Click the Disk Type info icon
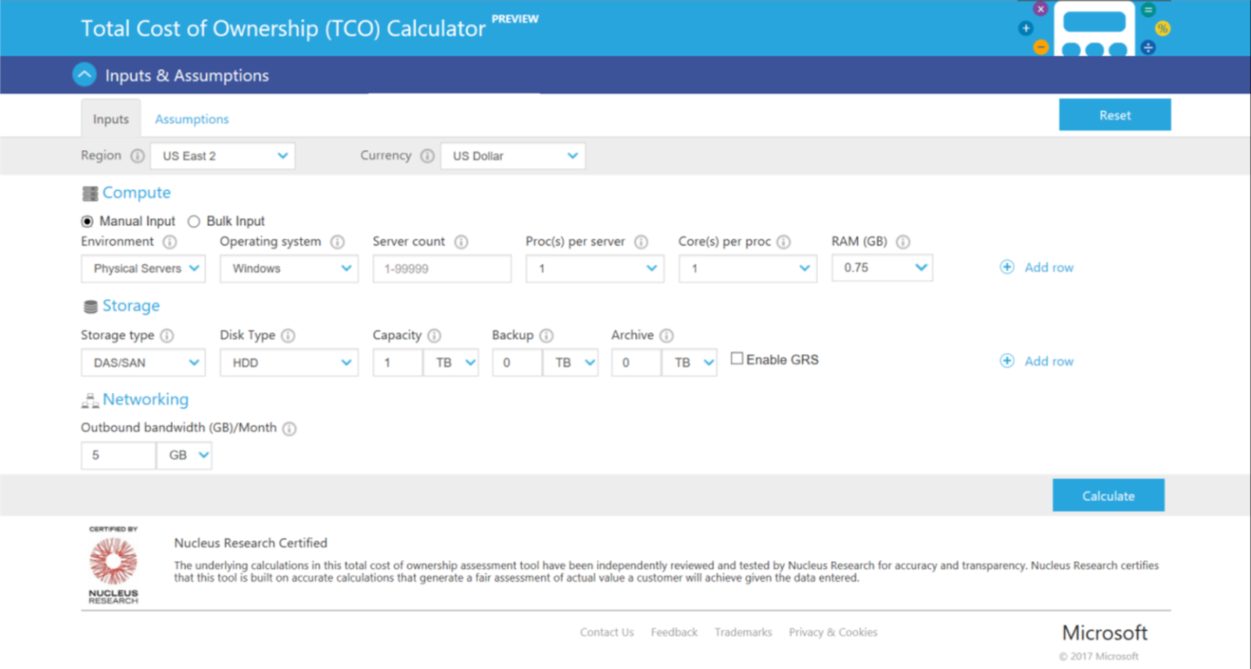This screenshot has width=1251, height=669. [x=288, y=335]
